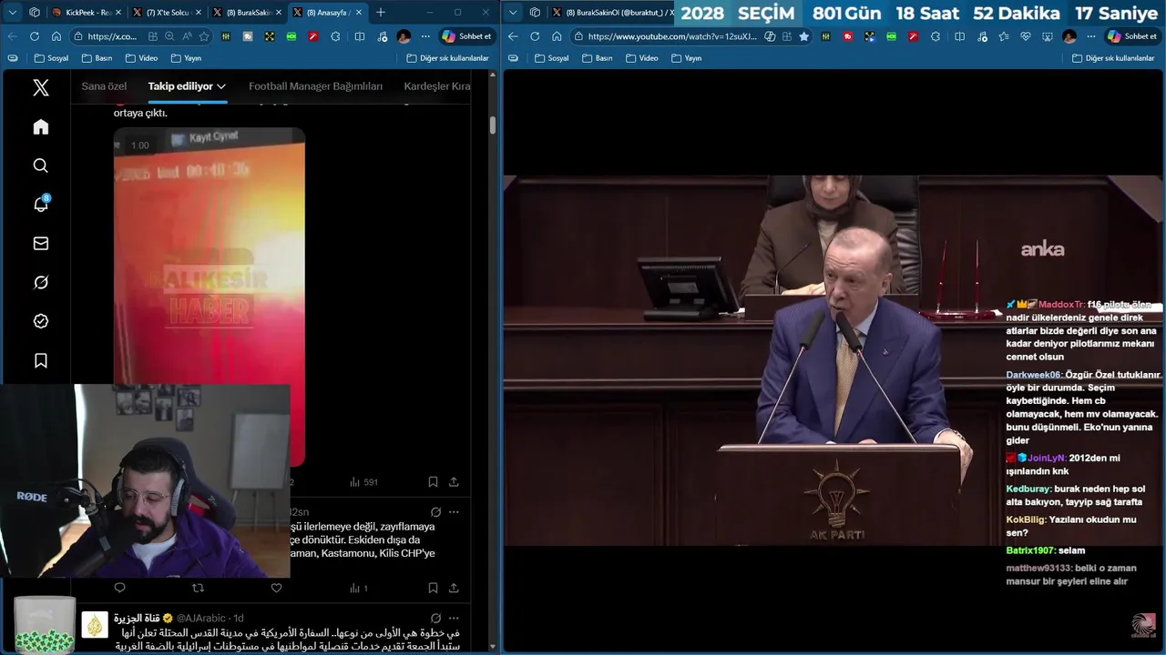Screen dimensions: 1166x655
Task: Reply to the Kastamonu, Kilis CHP'ye post
Action: click(x=119, y=589)
